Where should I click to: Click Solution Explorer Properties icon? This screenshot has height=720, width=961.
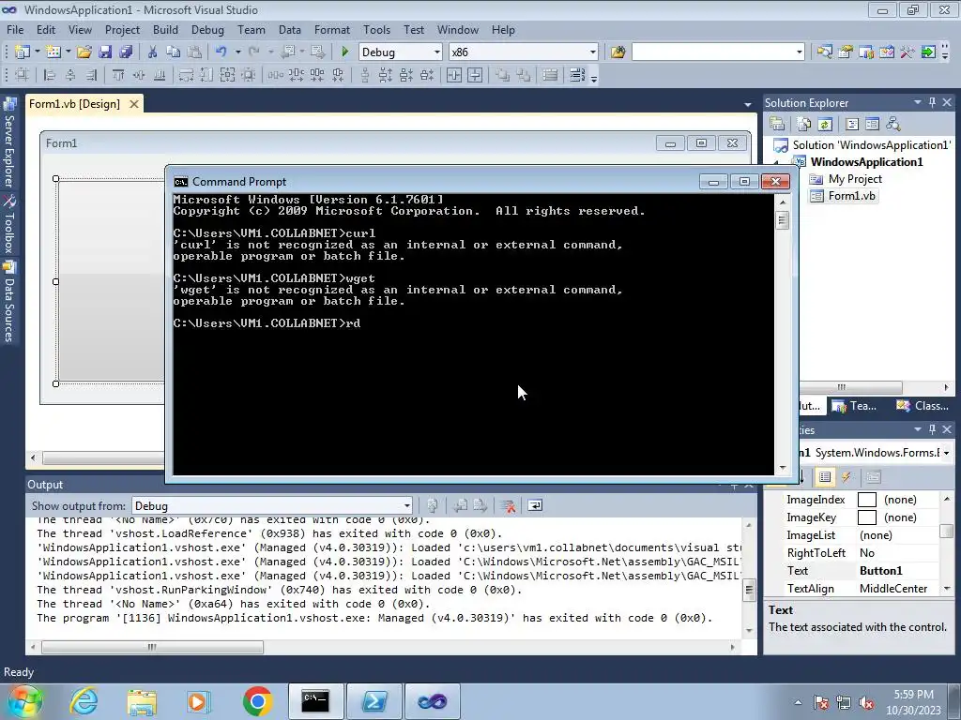(x=777, y=125)
